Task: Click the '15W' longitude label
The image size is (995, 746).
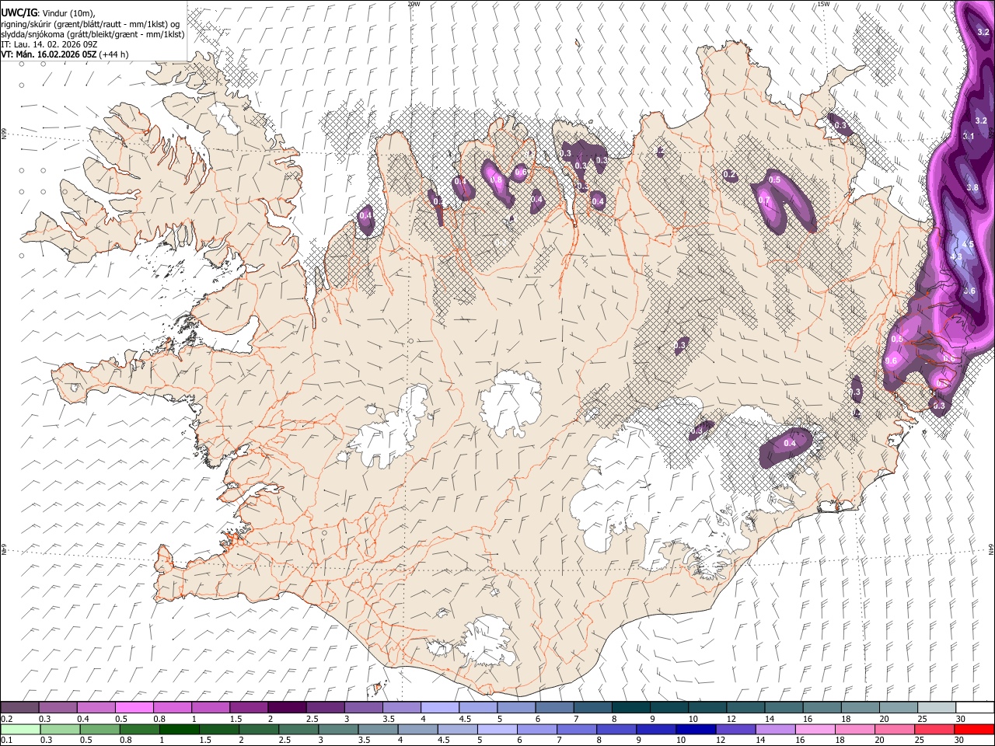Action: (823, 4)
